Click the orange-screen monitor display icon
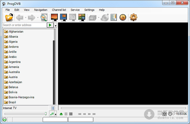Viewport: 190px width, 124px height. 54,17
